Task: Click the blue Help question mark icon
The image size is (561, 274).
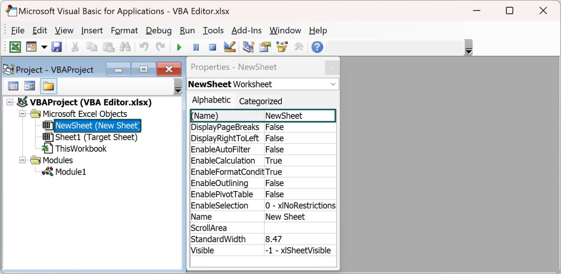Action: [x=317, y=47]
